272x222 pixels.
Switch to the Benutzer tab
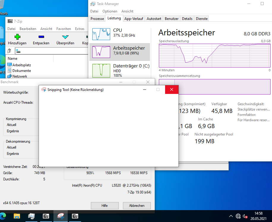click(172, 18)
